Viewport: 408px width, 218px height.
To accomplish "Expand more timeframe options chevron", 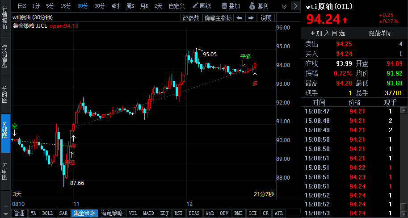I will click(x=284, y=6).
